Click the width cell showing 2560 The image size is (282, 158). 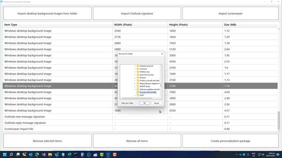140,31
